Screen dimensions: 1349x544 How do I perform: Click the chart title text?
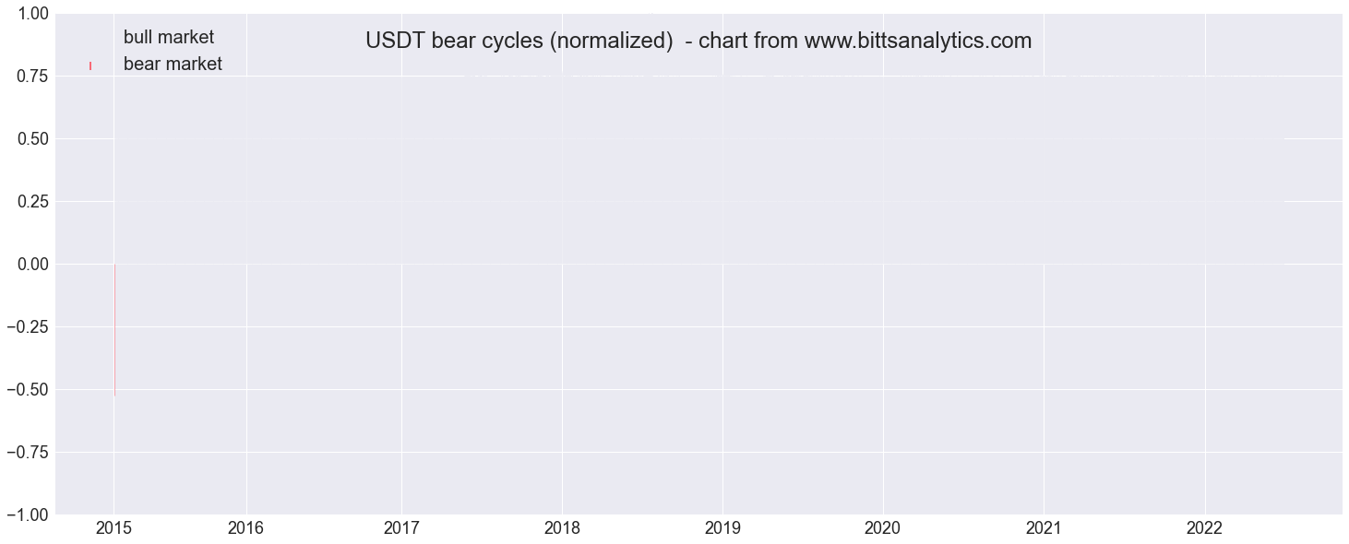pyautogui.click(x=698, y=41)
